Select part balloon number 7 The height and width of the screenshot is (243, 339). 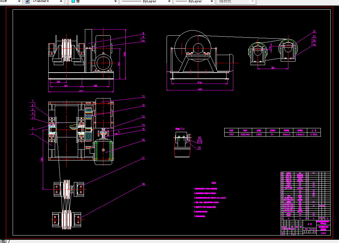(33, 101)
